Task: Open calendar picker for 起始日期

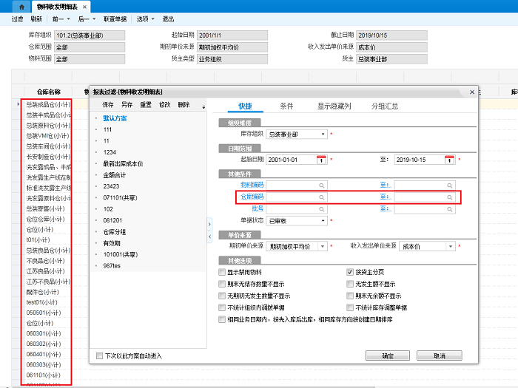Action: click(321, 160)
